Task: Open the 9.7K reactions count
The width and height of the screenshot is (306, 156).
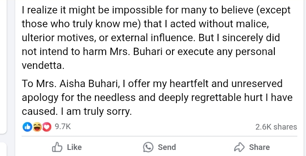Action: click(x=63, y=127)
